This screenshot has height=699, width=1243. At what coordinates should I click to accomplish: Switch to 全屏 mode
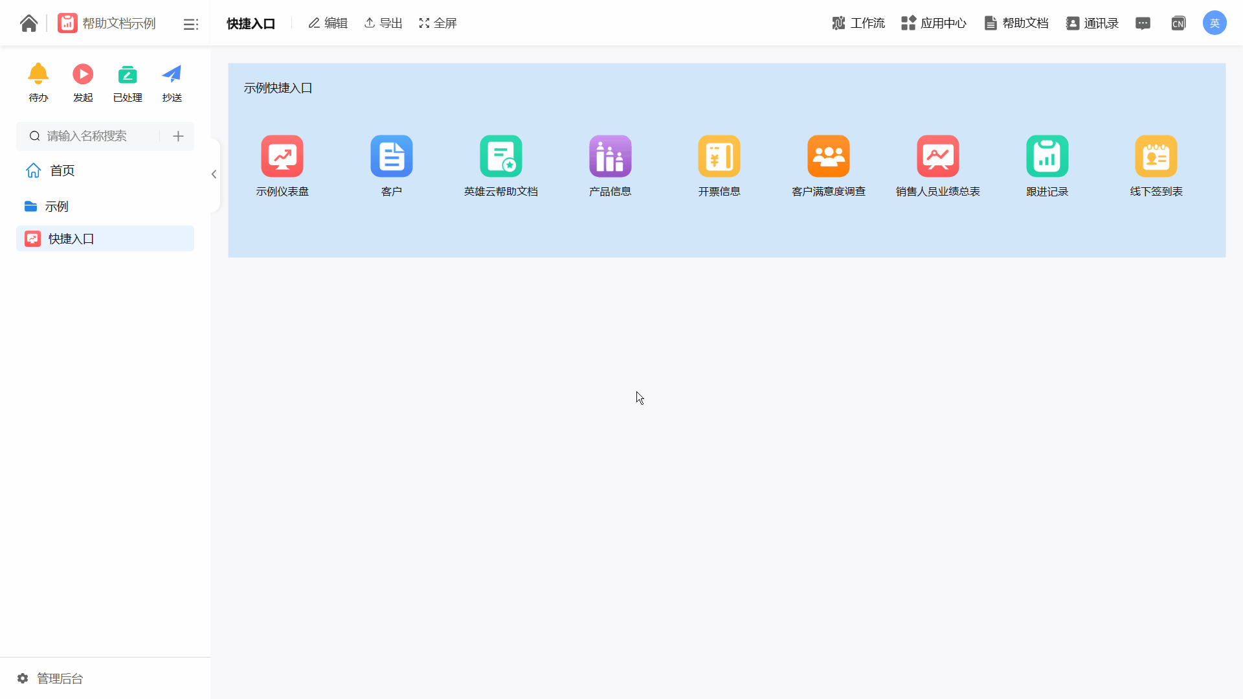coord(438,23)
